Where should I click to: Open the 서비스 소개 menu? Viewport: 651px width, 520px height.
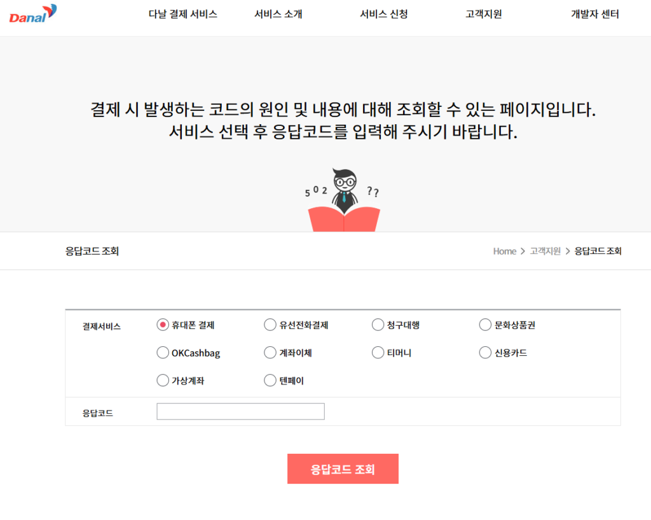(x=278, y=14)
